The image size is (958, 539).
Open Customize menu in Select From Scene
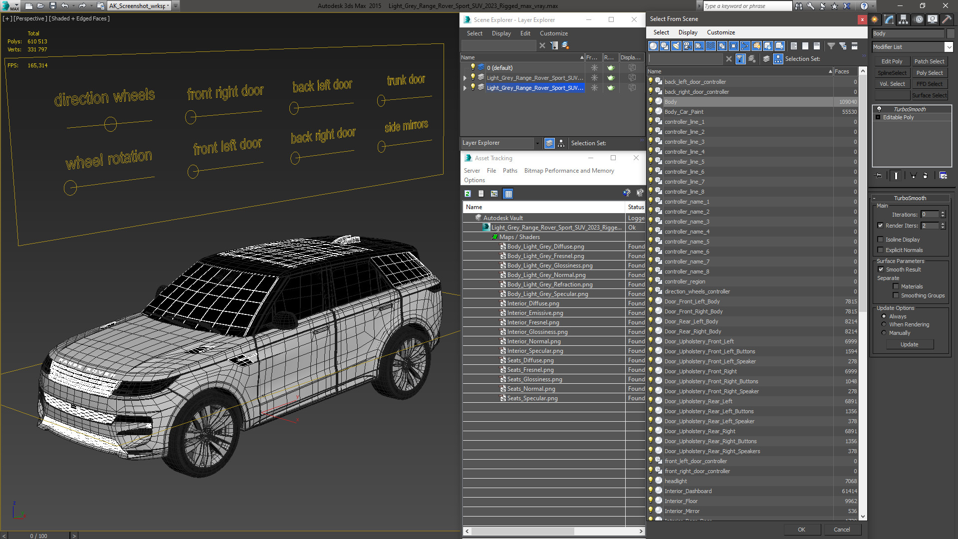(720, 32)
